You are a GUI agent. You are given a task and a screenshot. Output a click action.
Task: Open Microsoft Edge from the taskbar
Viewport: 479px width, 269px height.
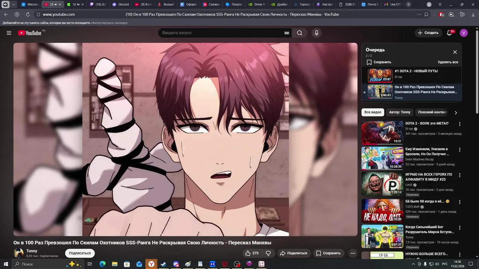[102, 264]
